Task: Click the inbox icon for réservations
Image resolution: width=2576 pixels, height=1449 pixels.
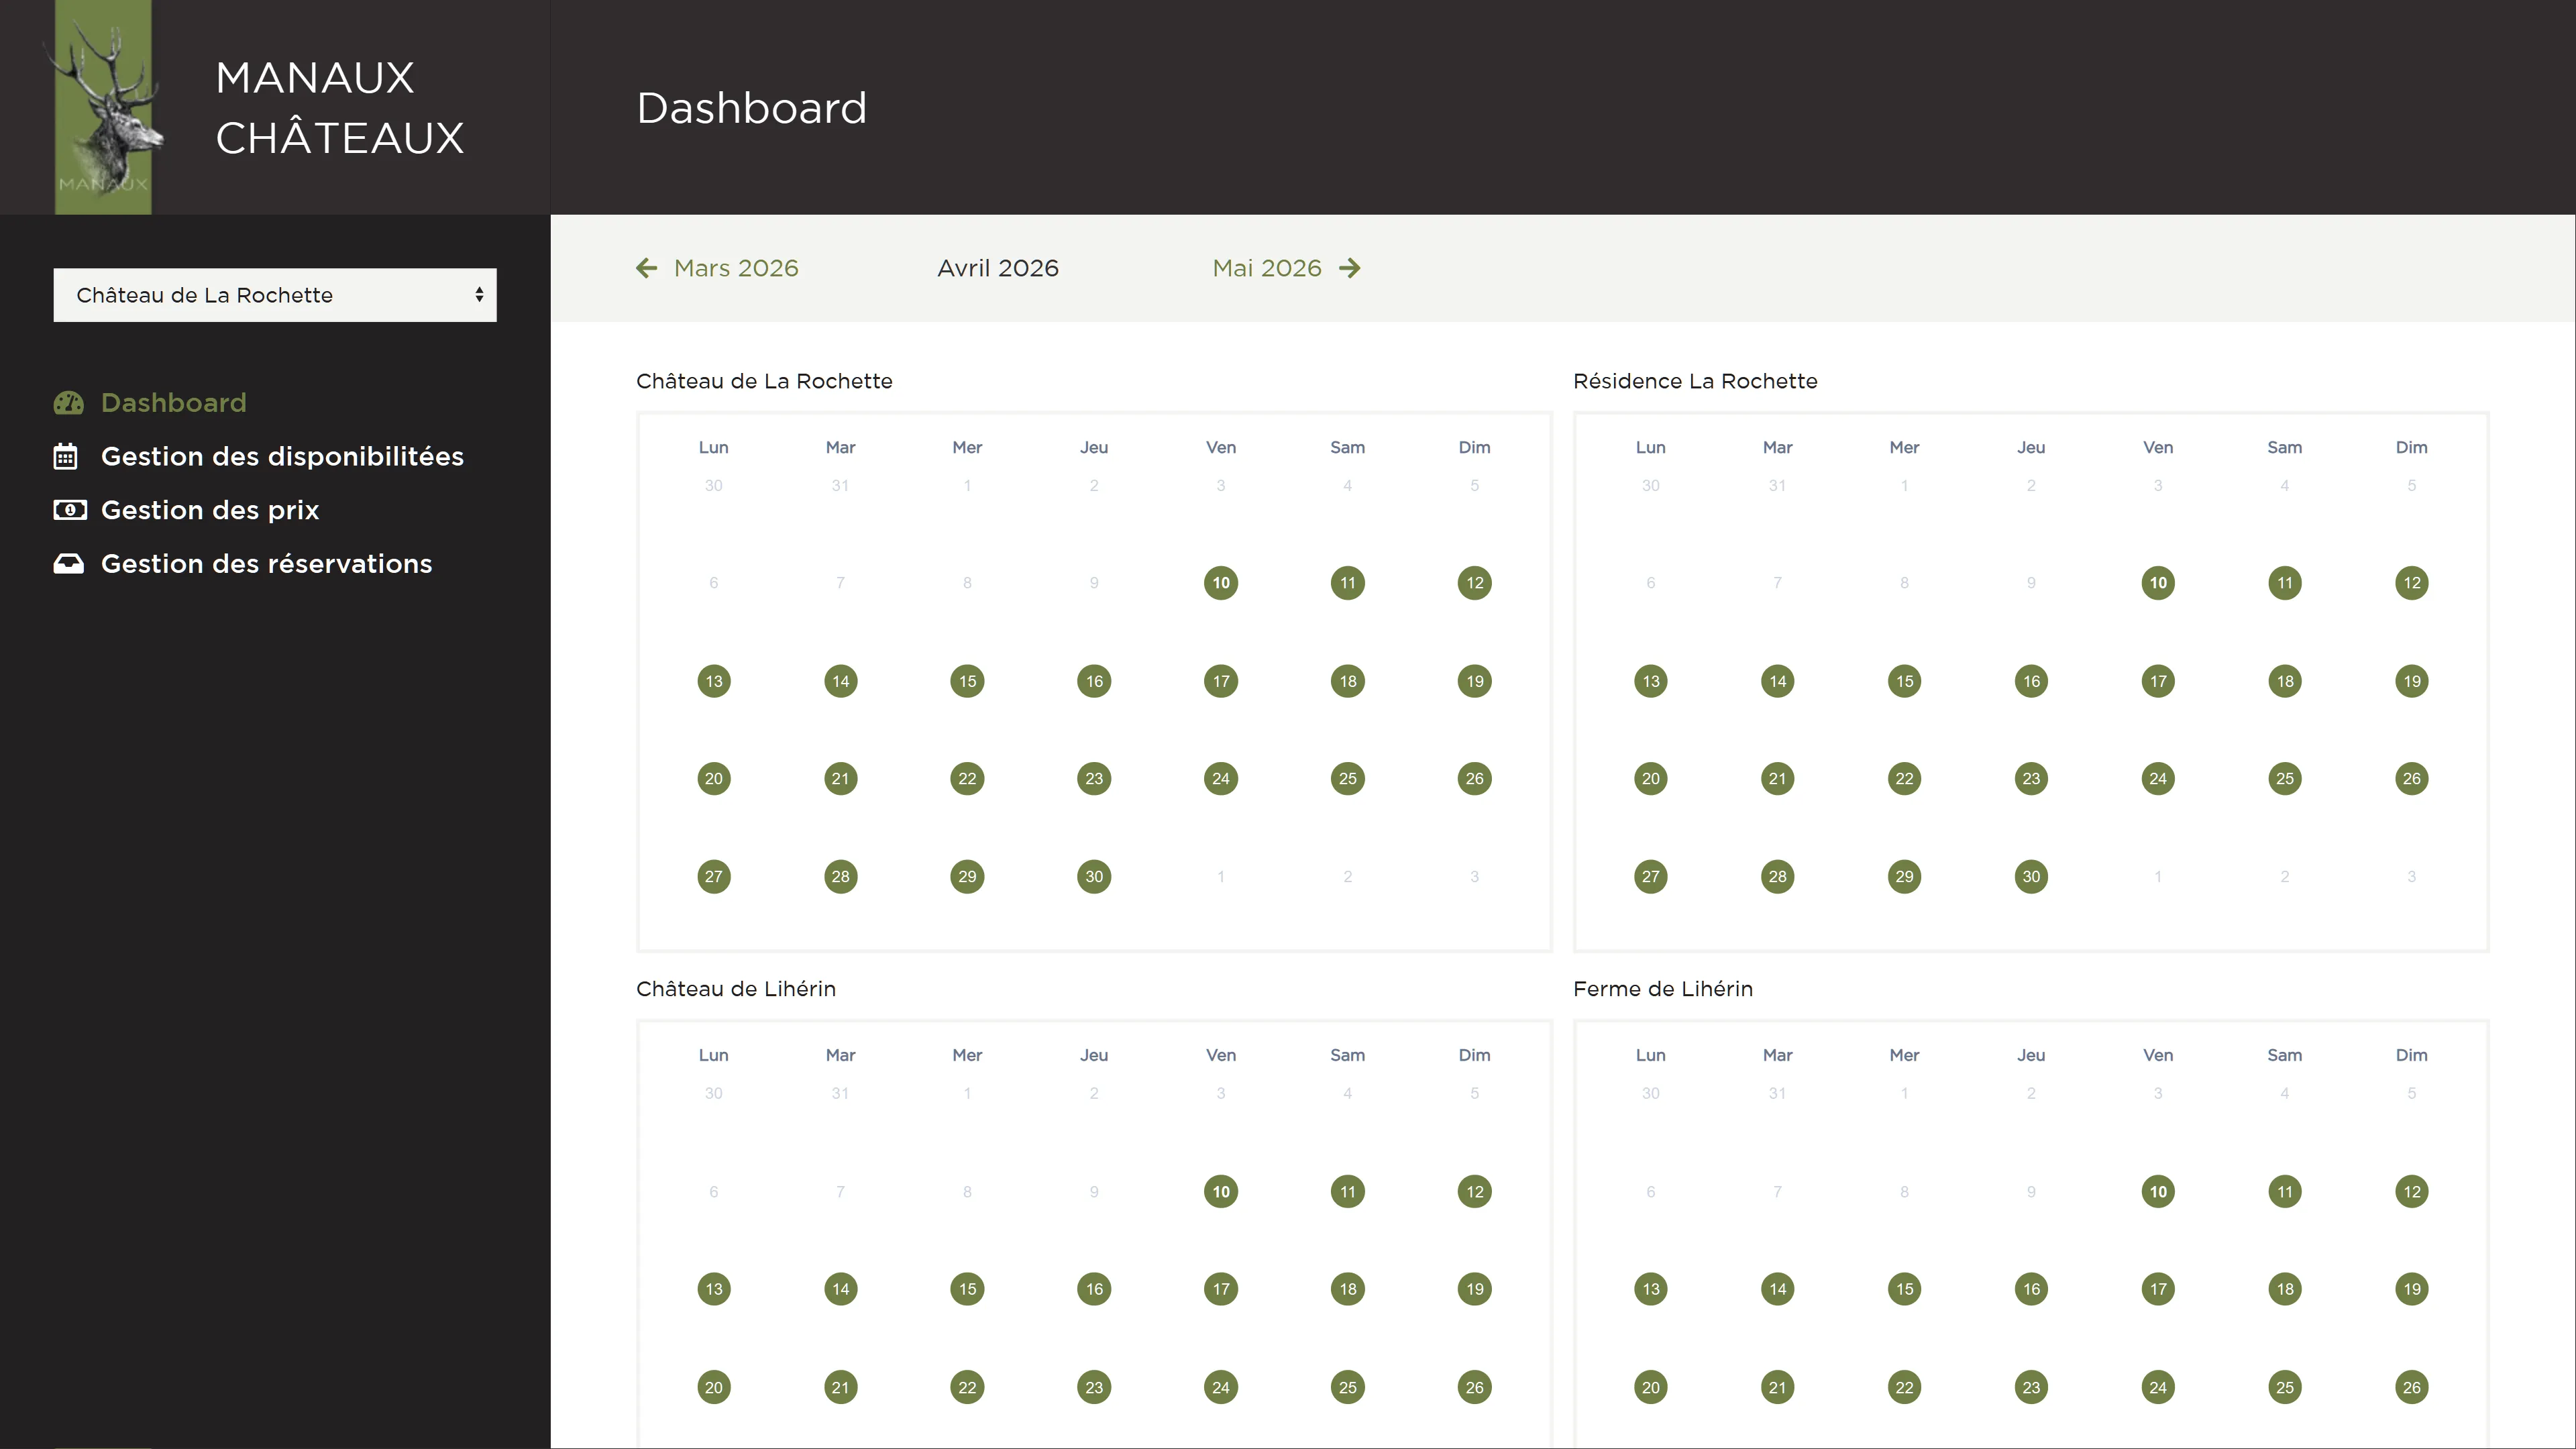Action: pyautogui.click(x=68, y=564)
